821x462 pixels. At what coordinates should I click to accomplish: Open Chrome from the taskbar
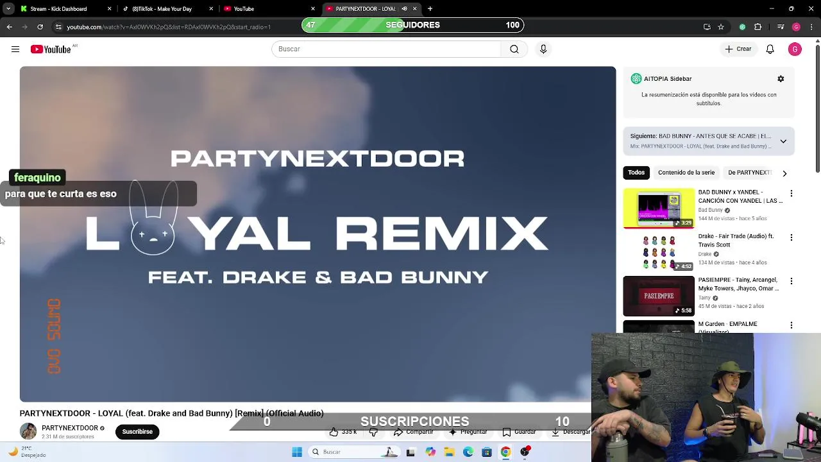(505, 452)
